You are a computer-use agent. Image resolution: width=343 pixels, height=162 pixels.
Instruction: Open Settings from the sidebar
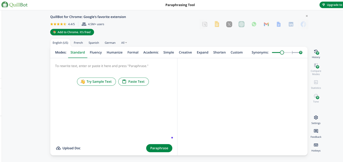coord(316,120)
